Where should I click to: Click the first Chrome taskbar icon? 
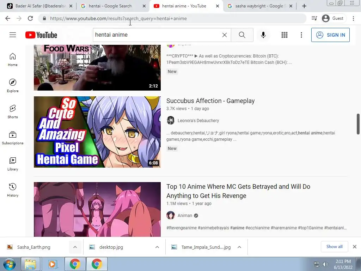tap(75, 264)
